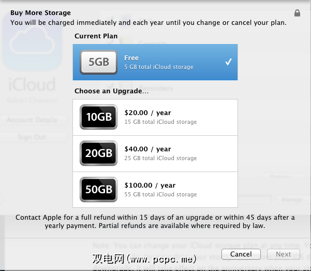
Task: Click the 5GB storage badge icon
Action: (x=98, y=62)
